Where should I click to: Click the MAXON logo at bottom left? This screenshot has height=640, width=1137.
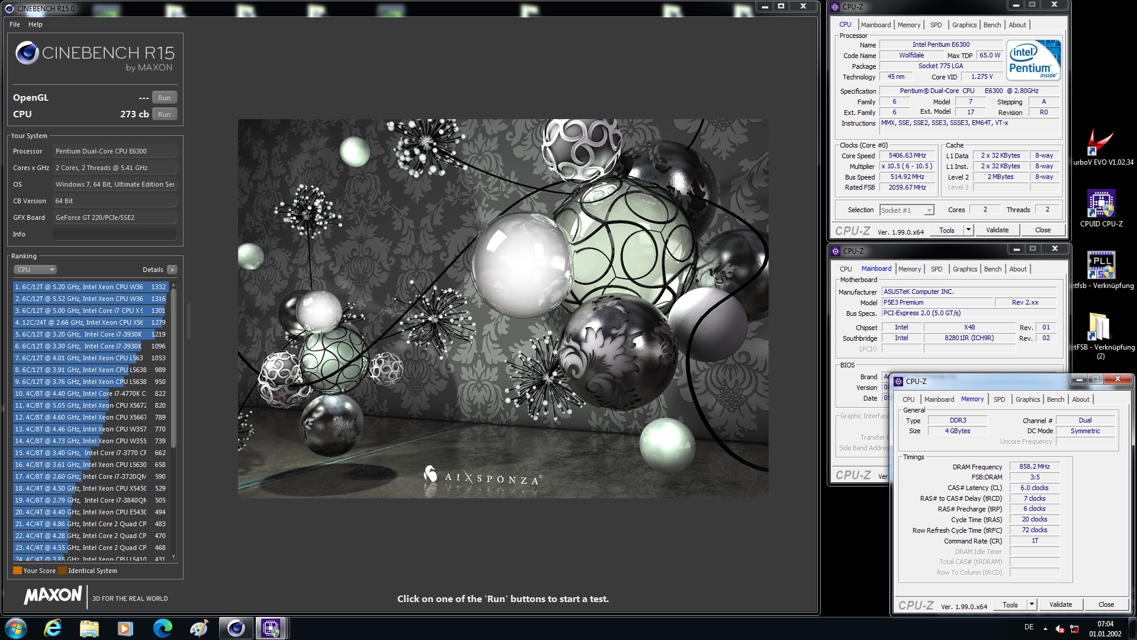[53, 596]
